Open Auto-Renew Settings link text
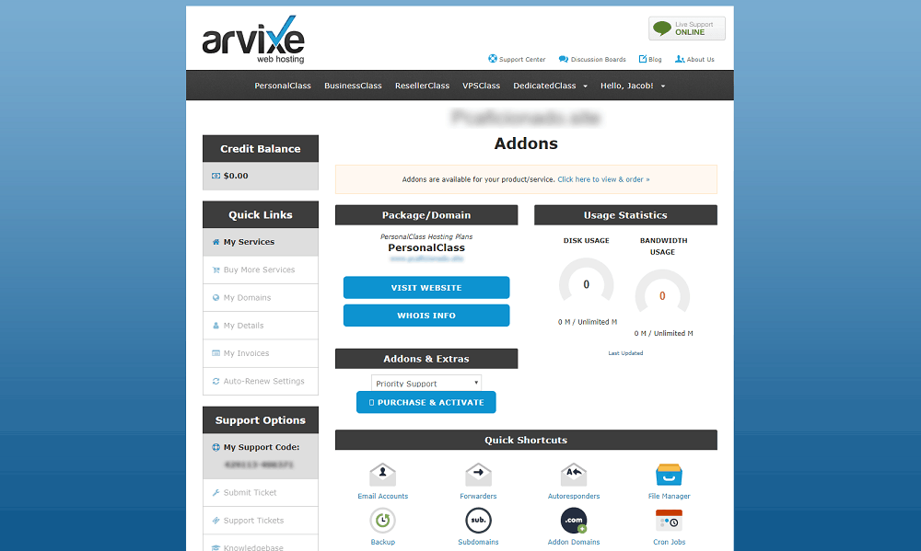Viewport: 921px width, 551px height. coord(263,382)
